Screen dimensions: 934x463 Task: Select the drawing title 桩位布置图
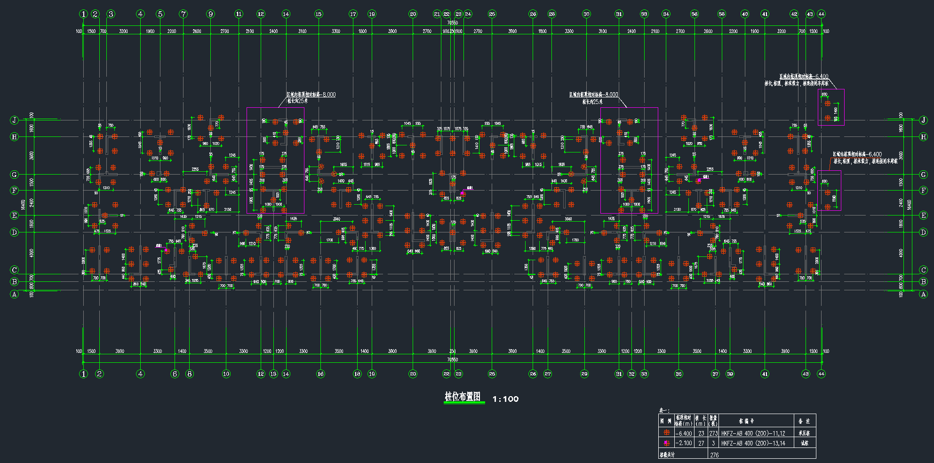click(x=463, y=397)
